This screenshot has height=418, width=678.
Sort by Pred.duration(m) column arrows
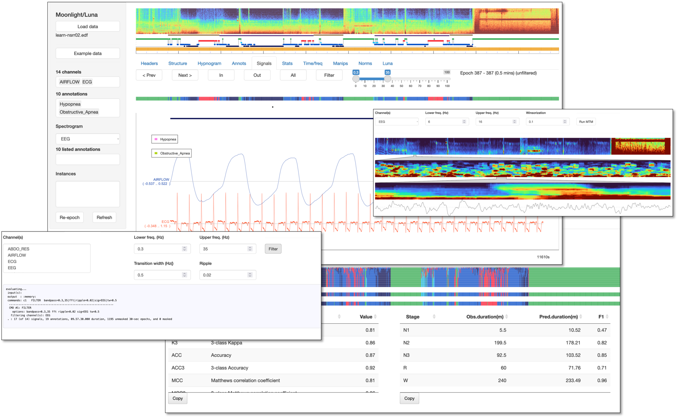pos(581,317)
